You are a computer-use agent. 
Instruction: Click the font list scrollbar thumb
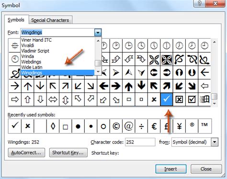click(x=98, y=63)
